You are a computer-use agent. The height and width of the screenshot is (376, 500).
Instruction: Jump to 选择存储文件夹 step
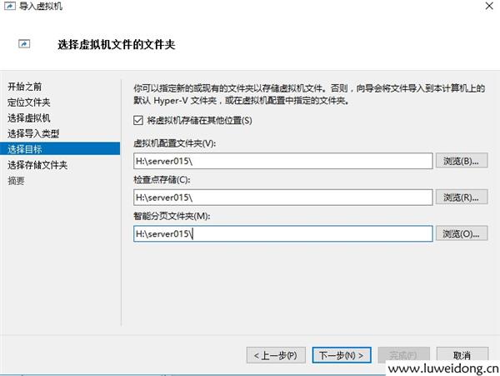37,165
